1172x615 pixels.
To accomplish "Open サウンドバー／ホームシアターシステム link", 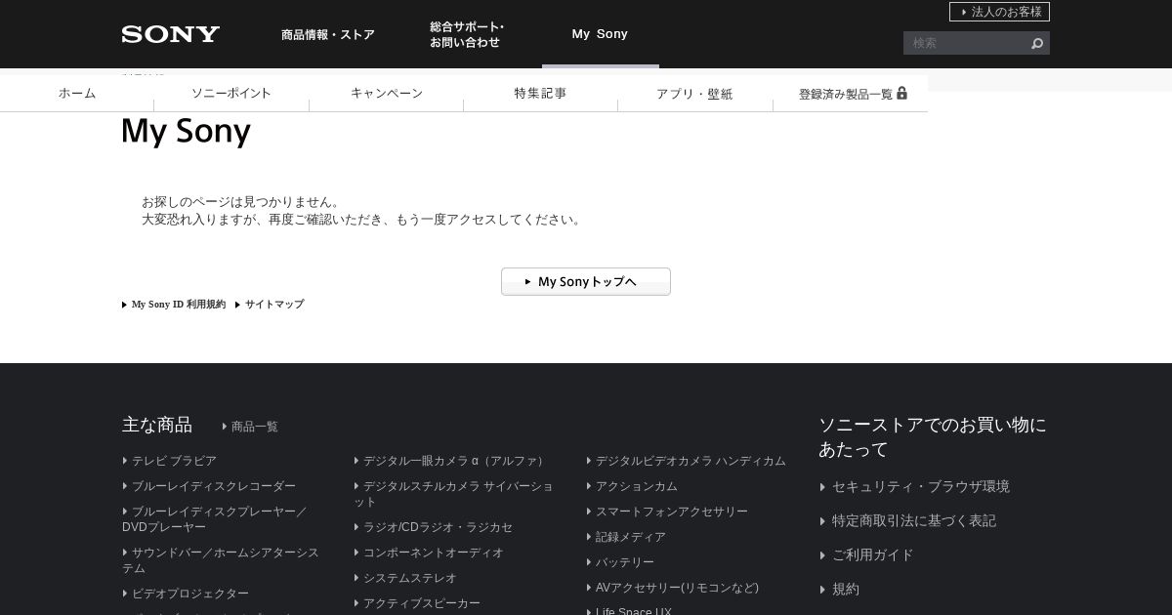I will (221, 560).
